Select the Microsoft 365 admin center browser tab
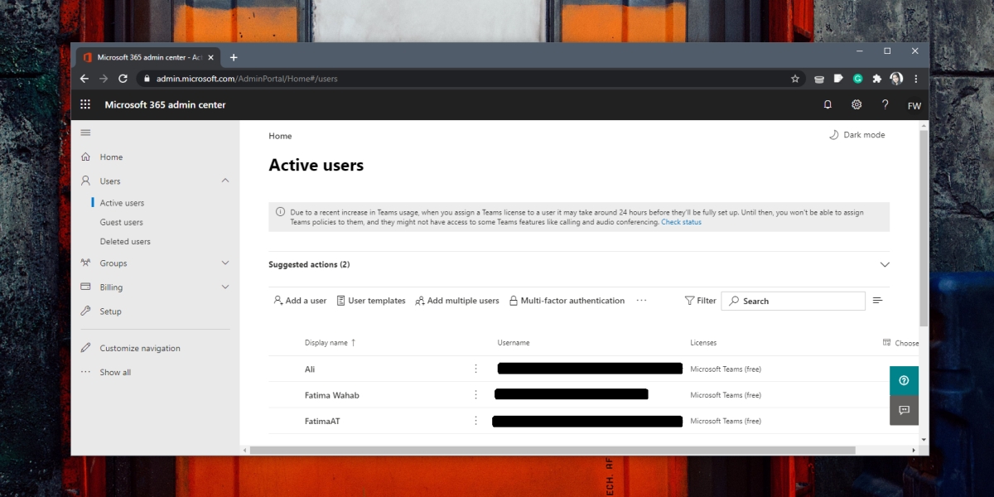The height and width of the screenshot is (497, 994). 146,57
